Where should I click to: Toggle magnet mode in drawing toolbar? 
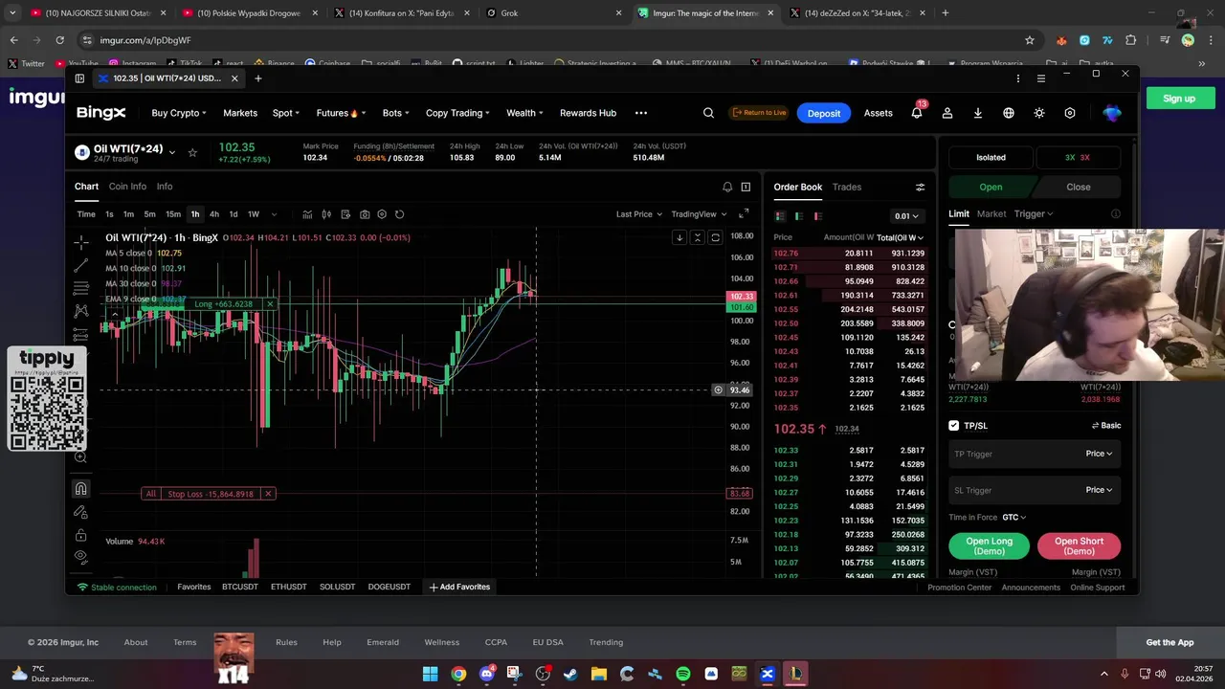point(81,489)
